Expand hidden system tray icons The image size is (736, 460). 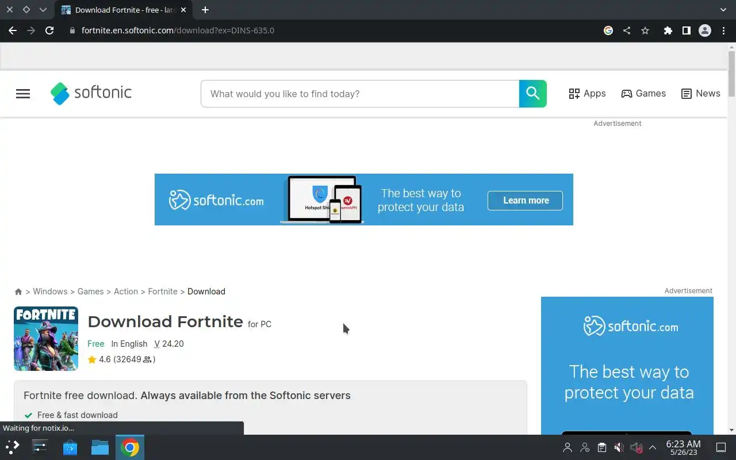(653, 447)
